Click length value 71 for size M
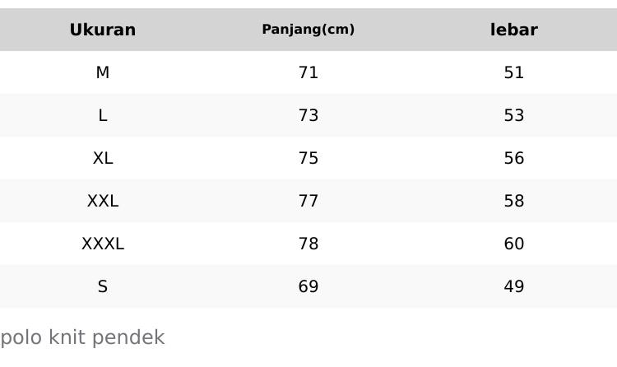 pos(308,72)
